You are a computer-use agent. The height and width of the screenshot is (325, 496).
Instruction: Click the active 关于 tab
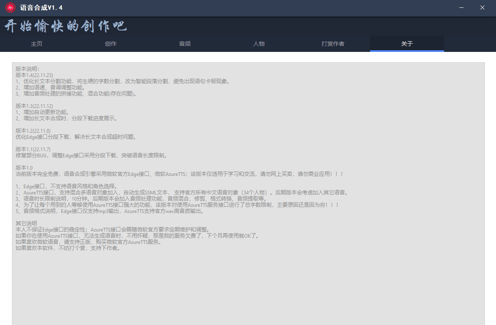tap(407, 43)
